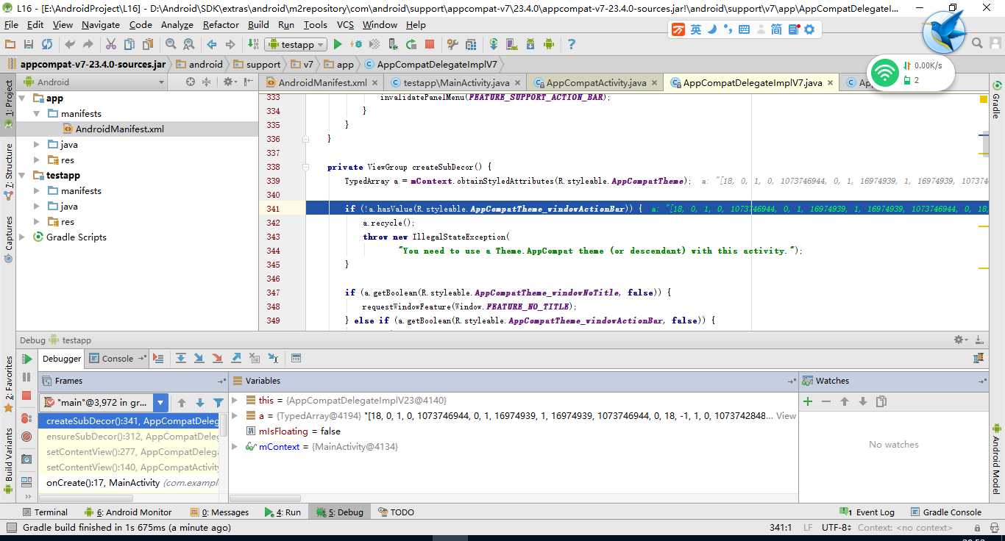Expand the 'this' variable node
The width and height of the screenshot is (1005, 541).
[235, 401]
